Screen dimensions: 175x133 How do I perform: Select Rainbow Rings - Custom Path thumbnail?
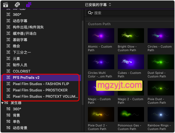coord(161,114)
